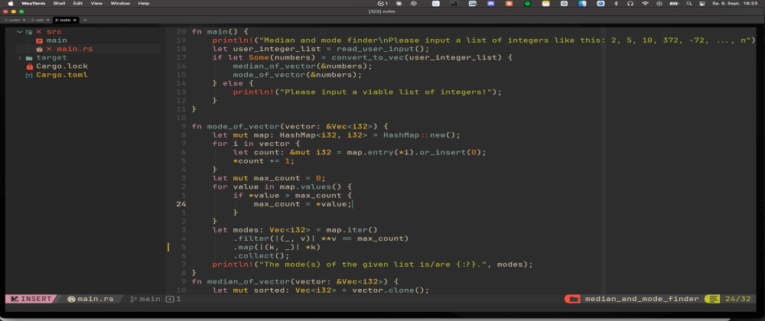Click the 'let mut max_count = 0;' line
Image resolution: width=765 pixels, height=321 pixels.
(269, 178)
